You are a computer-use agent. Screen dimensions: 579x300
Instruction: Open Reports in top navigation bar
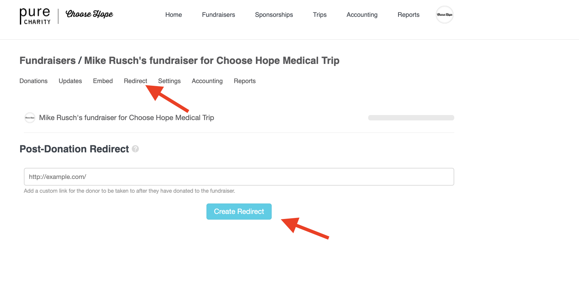coord(409,15)
